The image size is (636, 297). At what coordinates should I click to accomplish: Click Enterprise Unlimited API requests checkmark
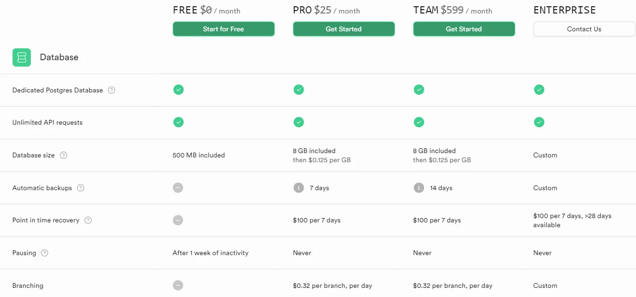click(539, 122)
